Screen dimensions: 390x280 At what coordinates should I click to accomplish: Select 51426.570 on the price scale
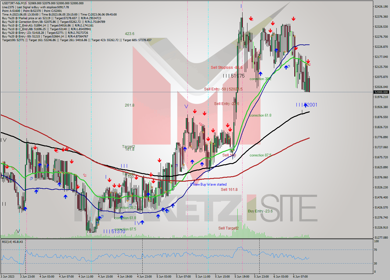(381, 207)
